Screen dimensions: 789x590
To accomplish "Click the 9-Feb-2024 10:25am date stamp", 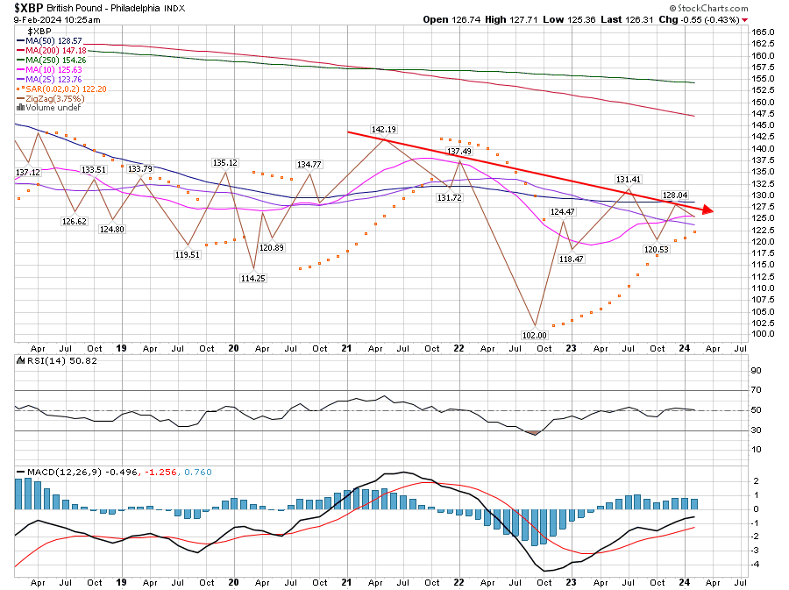I will tap(45, 18).
